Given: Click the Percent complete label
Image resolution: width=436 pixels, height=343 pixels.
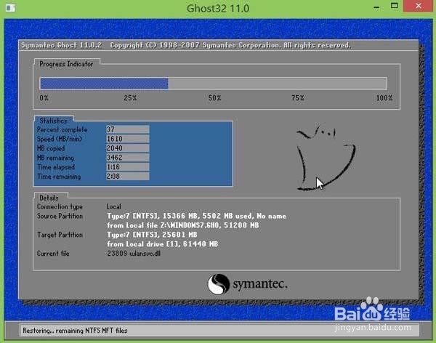Looking at the screenshot, I should point(62,129).
